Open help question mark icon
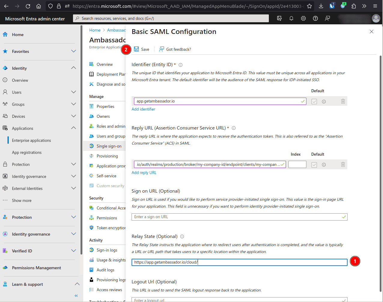 tap(315, 19)
